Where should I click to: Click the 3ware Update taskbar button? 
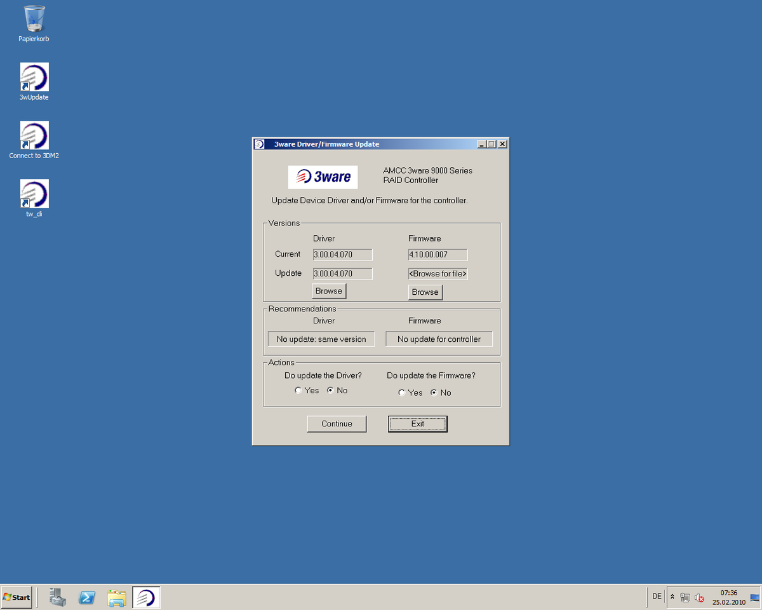pos(146,597)
